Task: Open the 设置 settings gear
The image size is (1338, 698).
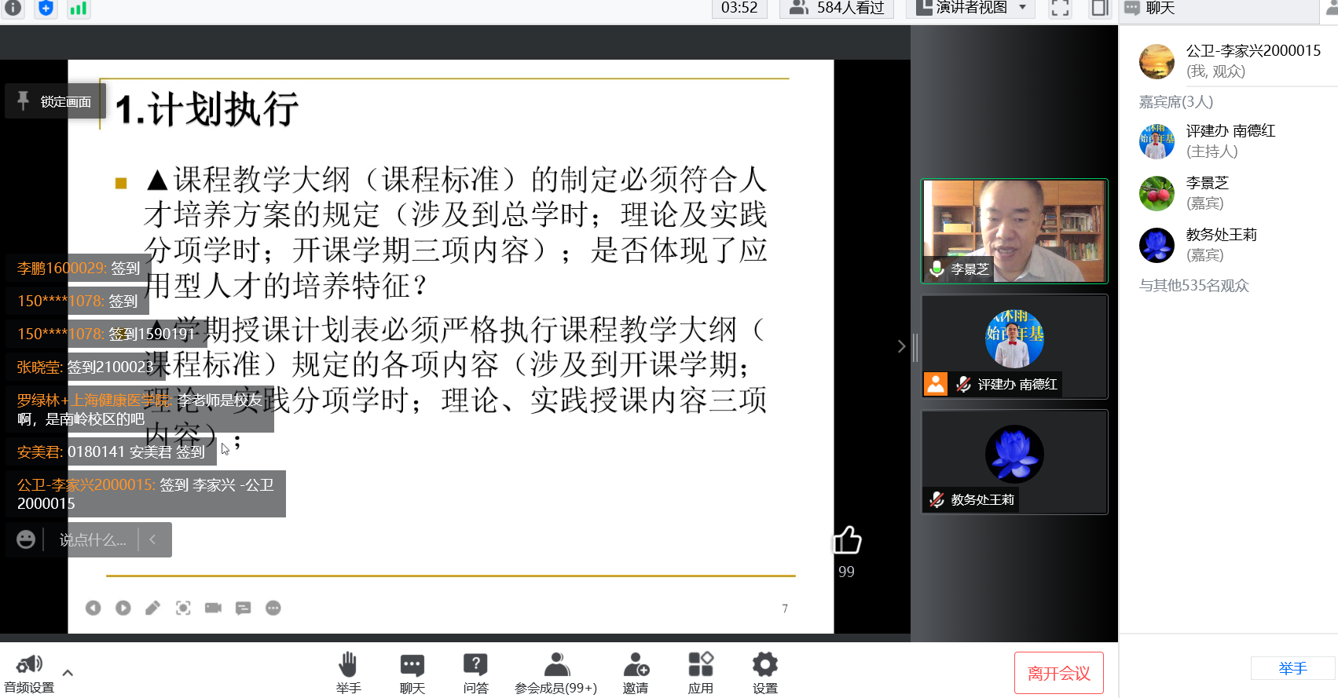Action: [x=764, y=673]
